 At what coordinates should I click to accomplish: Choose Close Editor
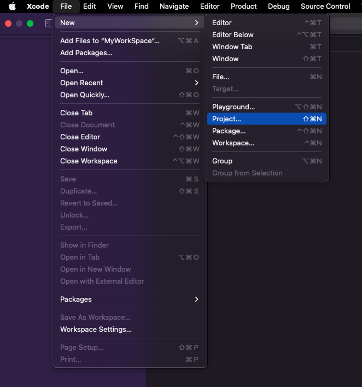click(130, 137)
